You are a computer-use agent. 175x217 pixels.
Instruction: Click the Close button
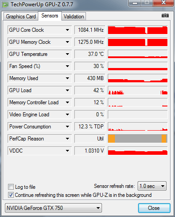(154, 208)
